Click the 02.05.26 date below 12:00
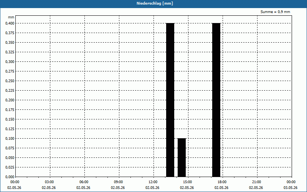 (152, 188)
